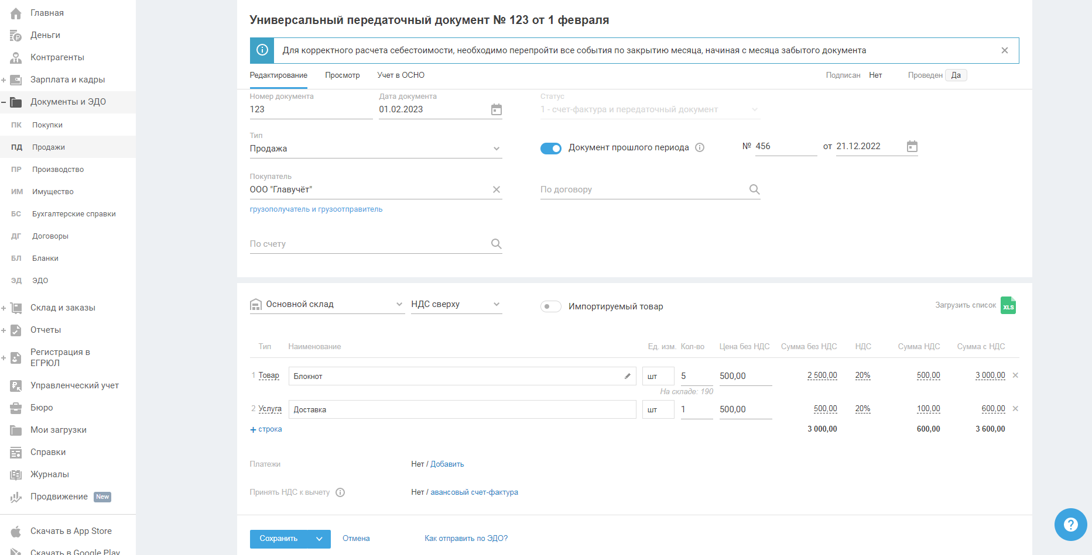The height and width of the screenshot is (555, 1092).
Task: Open calendar picker for document date
Action: pos(496,110)
